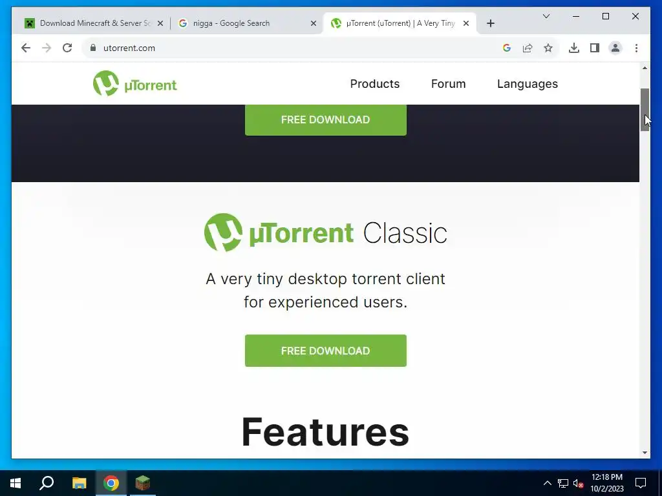Viewport: 662px width, 496px height.
Task: Click the page scrollbar thumb
Action: pos(645,110)
